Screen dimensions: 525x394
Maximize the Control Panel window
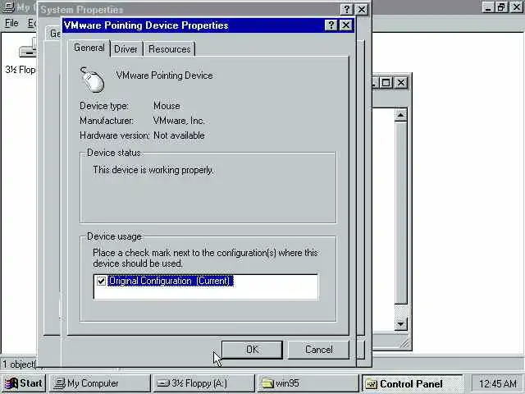(386, 82)
